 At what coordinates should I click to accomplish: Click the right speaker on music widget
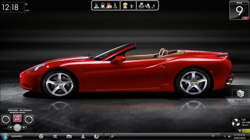(x=29, y=119)
